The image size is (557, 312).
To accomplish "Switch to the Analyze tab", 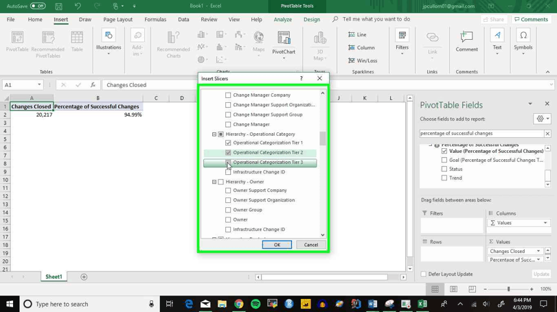I will tap(283, 19).
